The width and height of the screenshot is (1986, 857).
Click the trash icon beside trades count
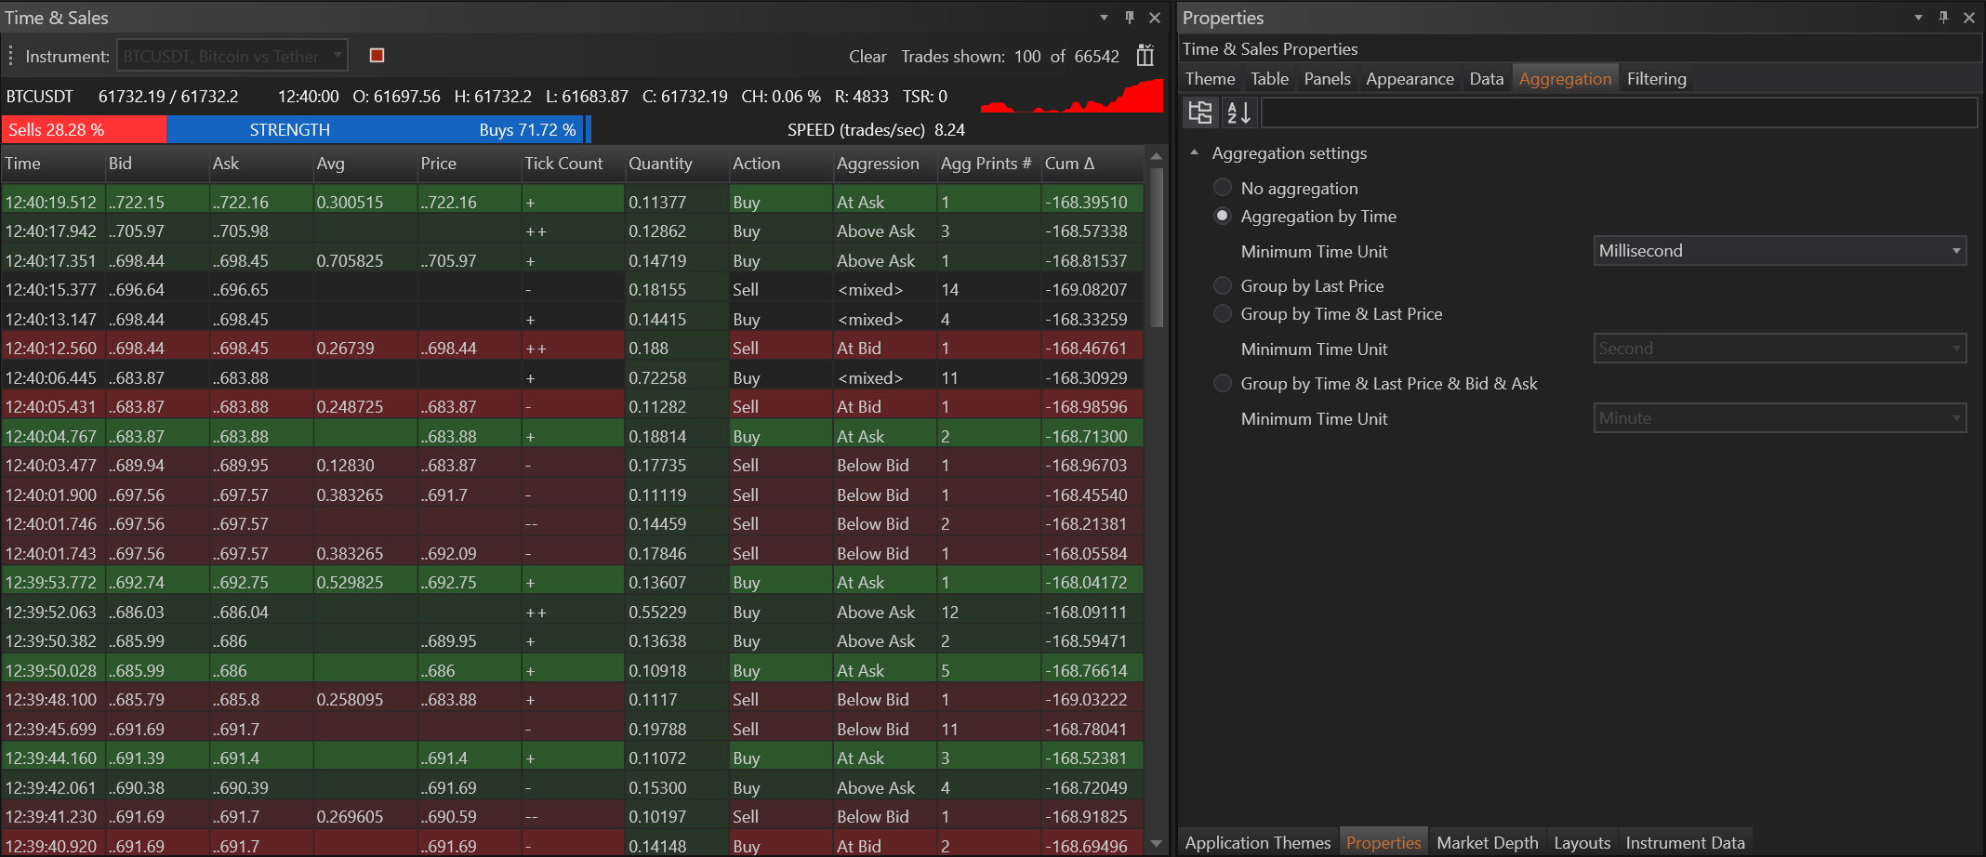coord(1145,56)
